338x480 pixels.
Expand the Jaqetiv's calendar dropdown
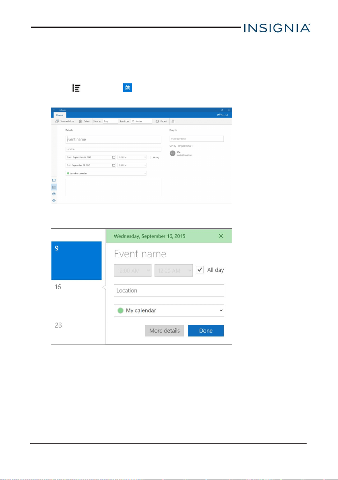[x=106, y=173]
